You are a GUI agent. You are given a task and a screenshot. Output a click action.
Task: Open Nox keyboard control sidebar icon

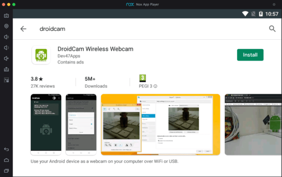[6, 16]
